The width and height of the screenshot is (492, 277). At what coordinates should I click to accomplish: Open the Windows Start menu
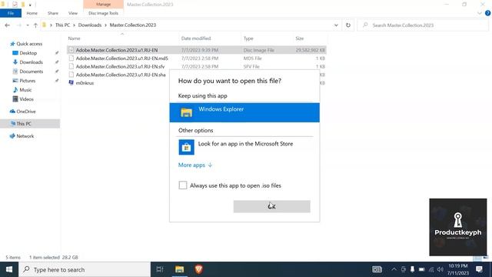click(9, 269)
